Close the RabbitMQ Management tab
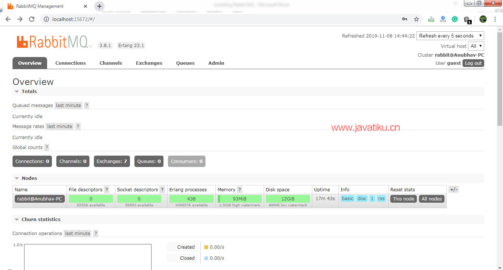This screenshot has width=503, height=270. tap(85, 6)
